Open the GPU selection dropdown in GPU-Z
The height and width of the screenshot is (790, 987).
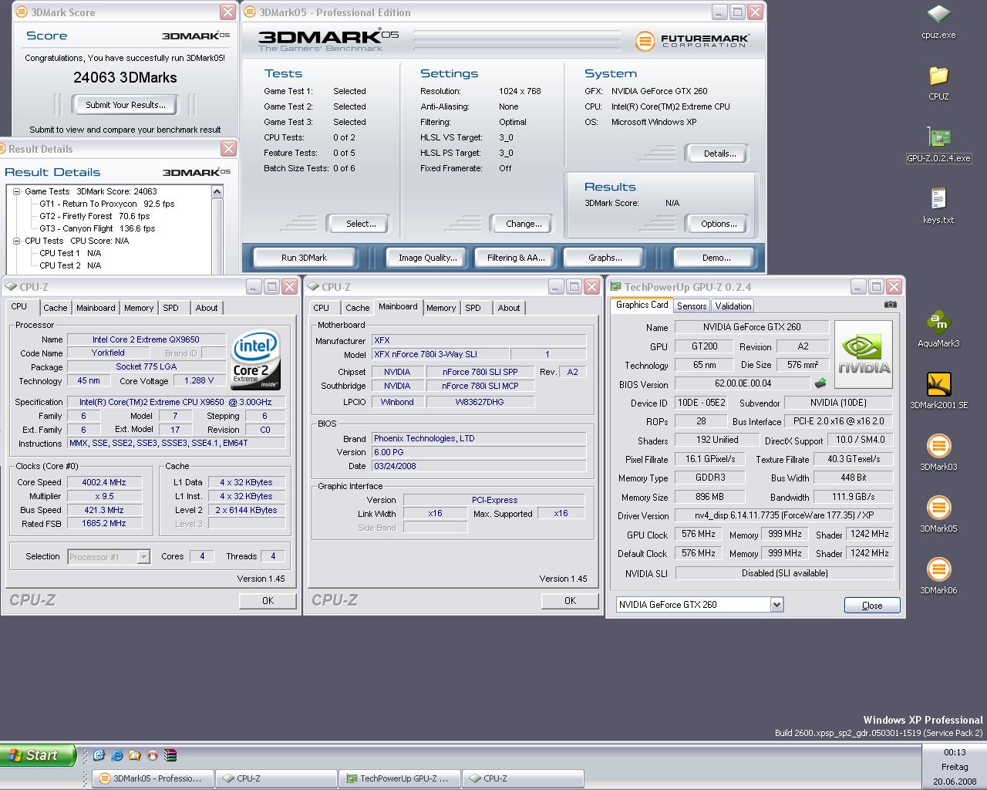(x=776, y=605)
